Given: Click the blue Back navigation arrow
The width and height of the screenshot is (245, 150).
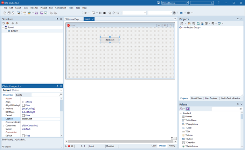Looking at the screenshot, I should (181, 13).
